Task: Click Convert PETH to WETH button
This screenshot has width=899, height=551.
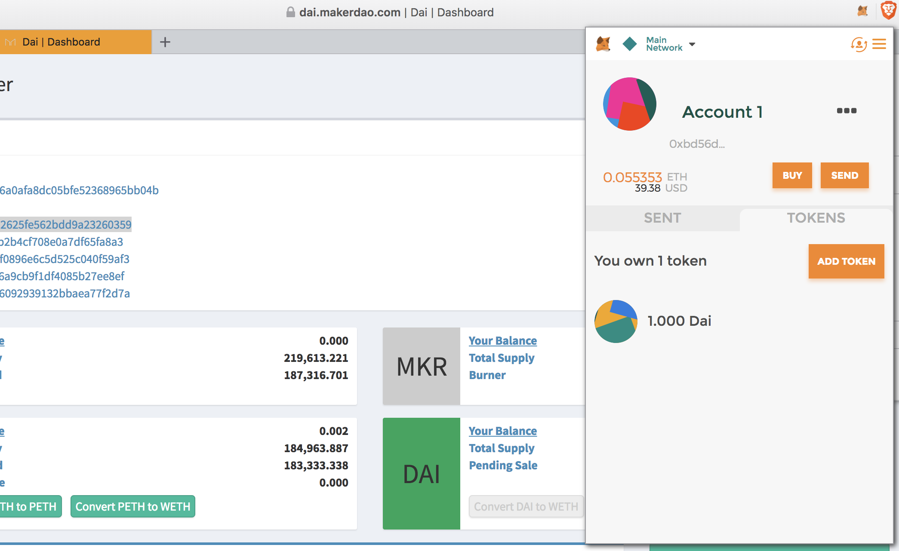Action: pyautogui.click(x=133, y=507)
